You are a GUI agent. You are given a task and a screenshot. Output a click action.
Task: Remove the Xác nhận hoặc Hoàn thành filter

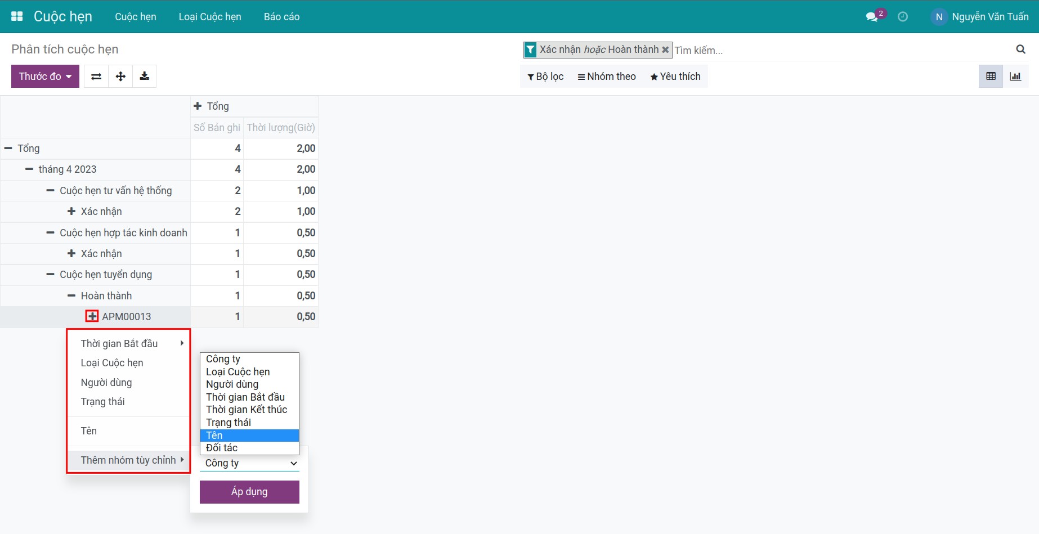[x=665, y=50]
